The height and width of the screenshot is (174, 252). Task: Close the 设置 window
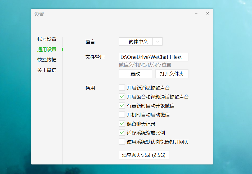(x=208, y=13)
